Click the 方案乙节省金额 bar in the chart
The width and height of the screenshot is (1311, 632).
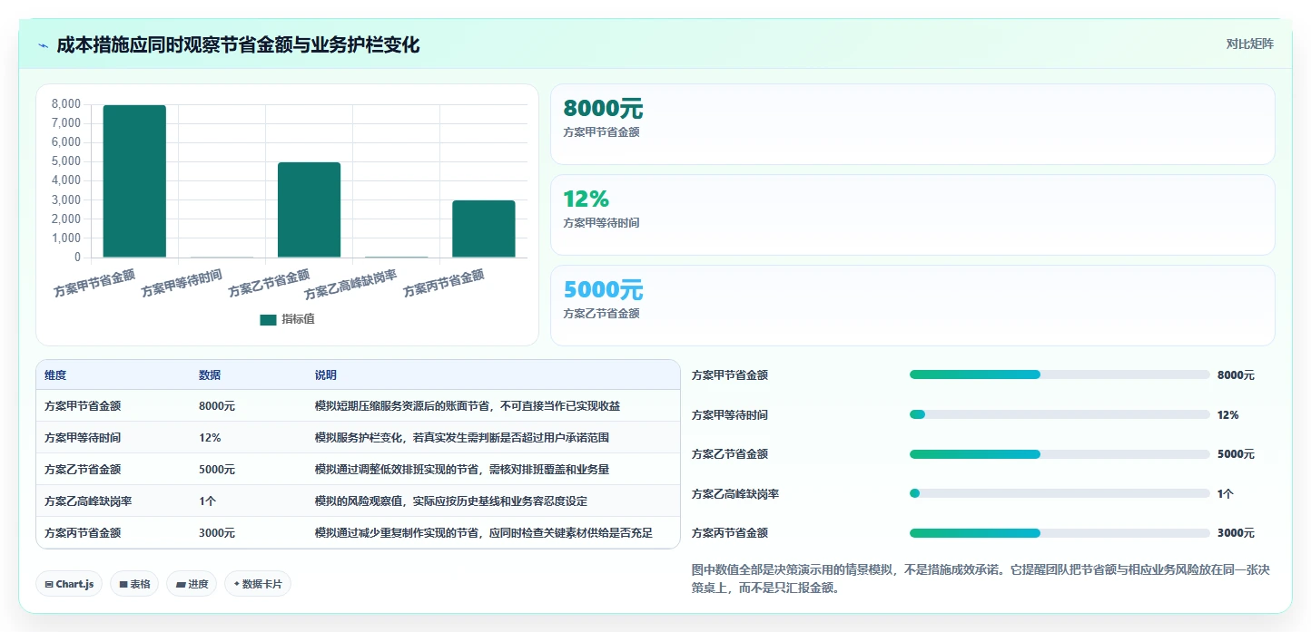pos(309,209)
